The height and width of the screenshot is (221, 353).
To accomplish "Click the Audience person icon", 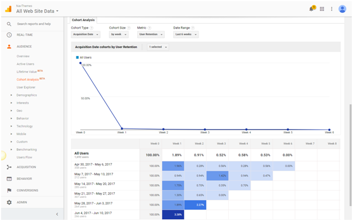I will [x=9, y=47].
